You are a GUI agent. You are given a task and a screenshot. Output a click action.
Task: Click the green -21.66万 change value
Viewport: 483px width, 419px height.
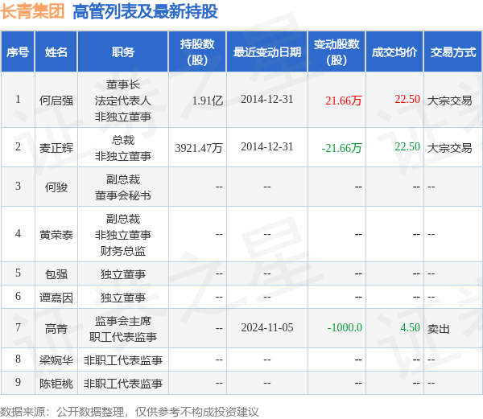[341, 148]
